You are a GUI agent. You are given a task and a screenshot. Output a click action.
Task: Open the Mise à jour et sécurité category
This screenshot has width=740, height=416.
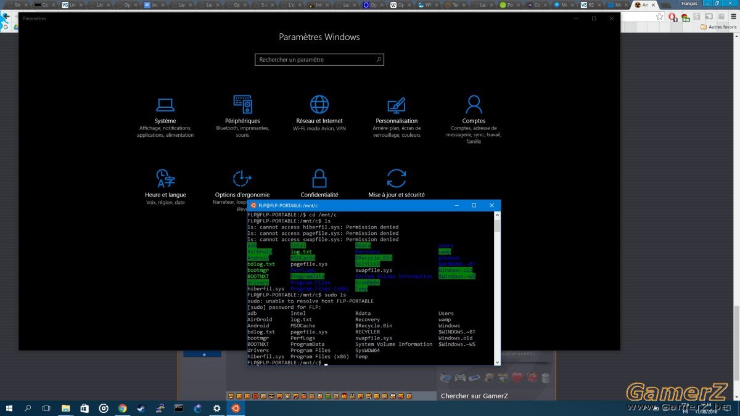(397, 184)
